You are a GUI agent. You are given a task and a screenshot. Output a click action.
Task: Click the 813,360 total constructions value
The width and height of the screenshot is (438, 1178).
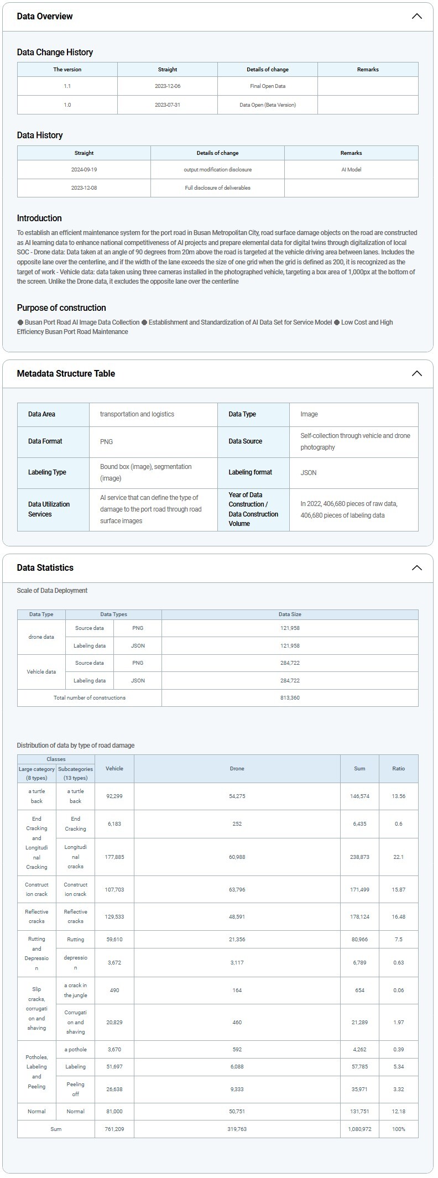click(x=290, y=697)
